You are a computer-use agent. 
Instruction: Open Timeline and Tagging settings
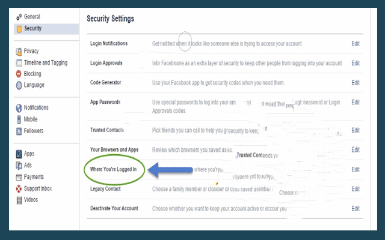46,62
